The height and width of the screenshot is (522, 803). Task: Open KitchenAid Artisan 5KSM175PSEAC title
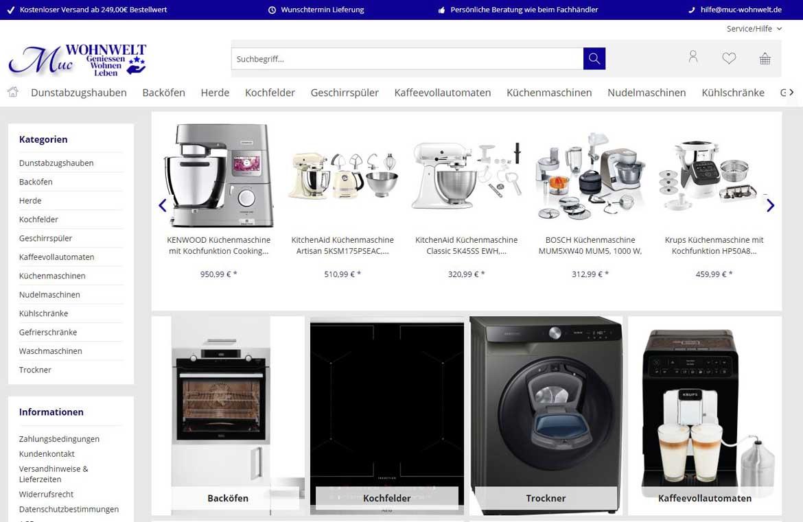click(x=342, y=245)
